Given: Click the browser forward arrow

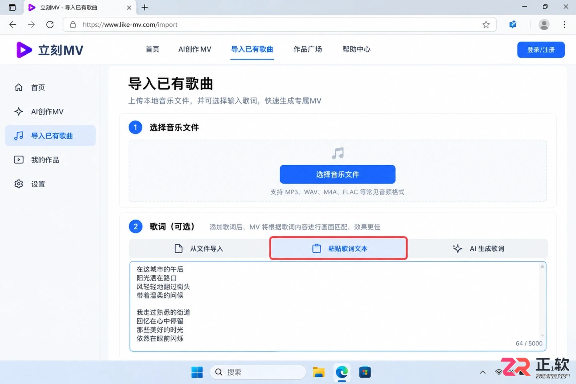Looking at the screenshot, I should [x=32, y=24].
